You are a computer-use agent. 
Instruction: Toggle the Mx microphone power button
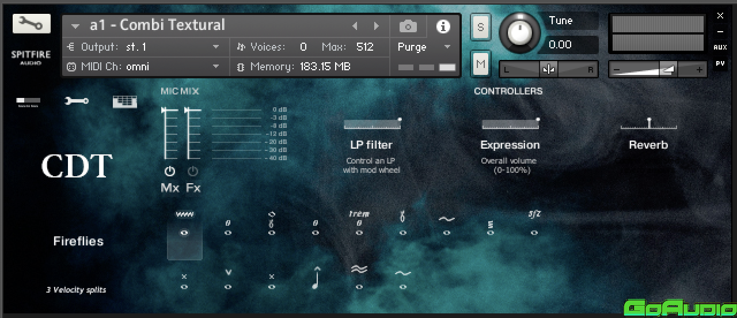[169, 171]
